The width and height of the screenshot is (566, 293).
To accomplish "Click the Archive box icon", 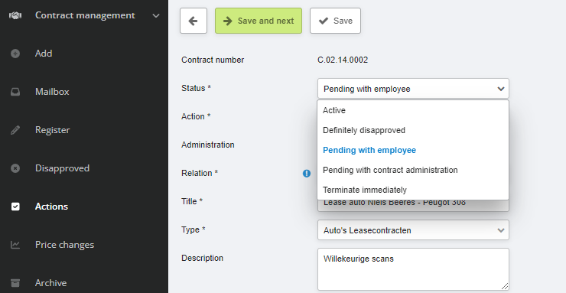I will 15,283.
